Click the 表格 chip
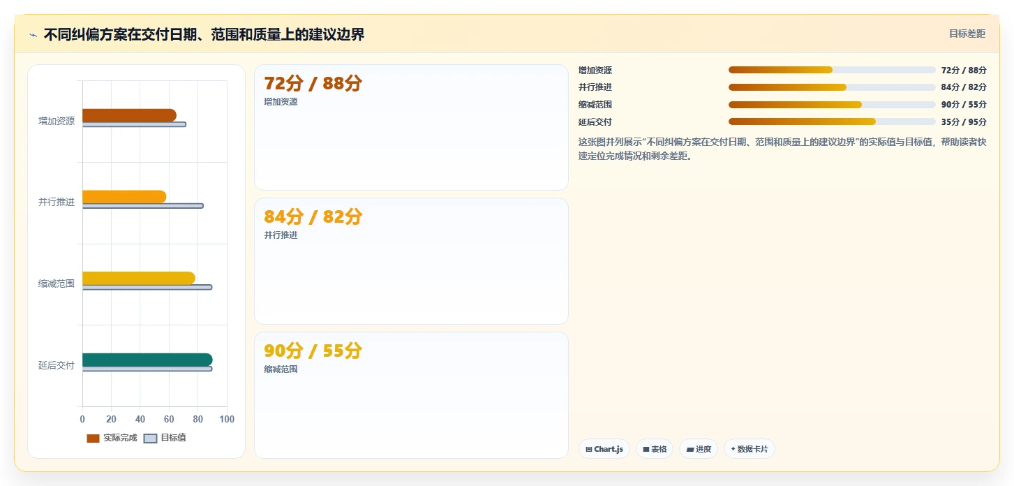Screen dimensions: 1014x486 point(655,449)
